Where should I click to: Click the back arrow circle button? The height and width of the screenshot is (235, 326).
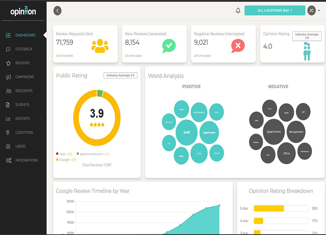(x=57, y=10)
